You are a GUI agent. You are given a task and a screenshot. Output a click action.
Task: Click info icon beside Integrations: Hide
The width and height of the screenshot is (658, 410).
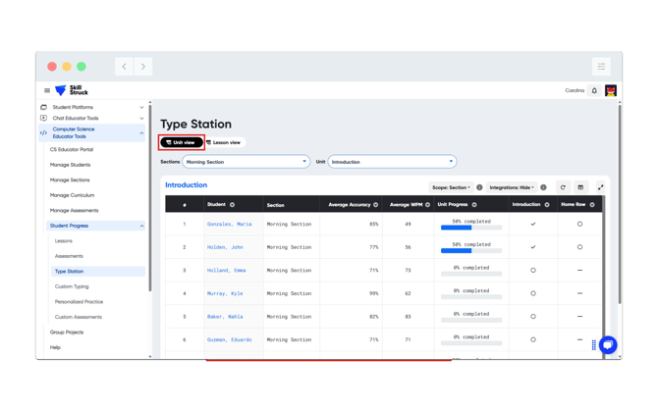[x=543, y=187]
